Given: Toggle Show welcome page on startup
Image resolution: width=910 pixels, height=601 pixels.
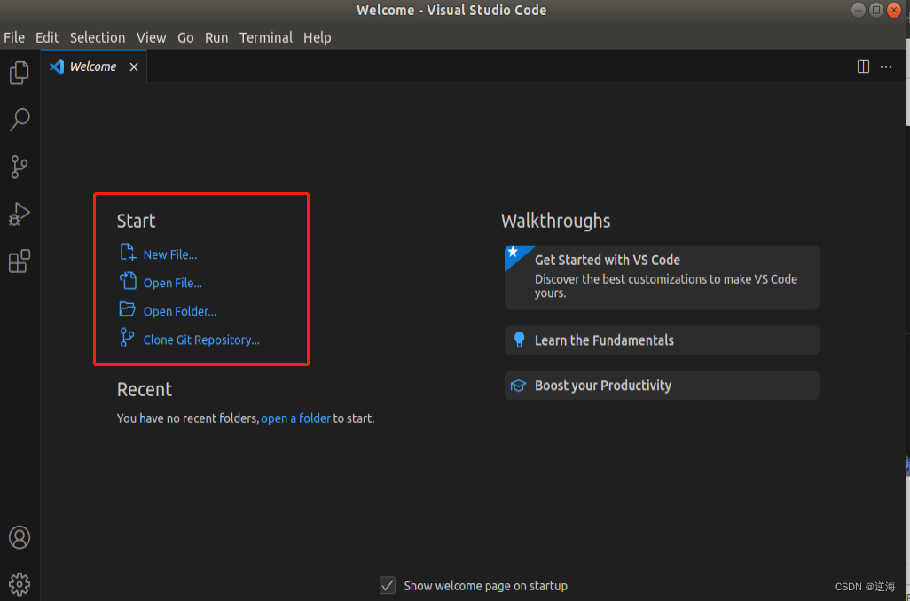Looking at the screenshot, I should point(388,585).
